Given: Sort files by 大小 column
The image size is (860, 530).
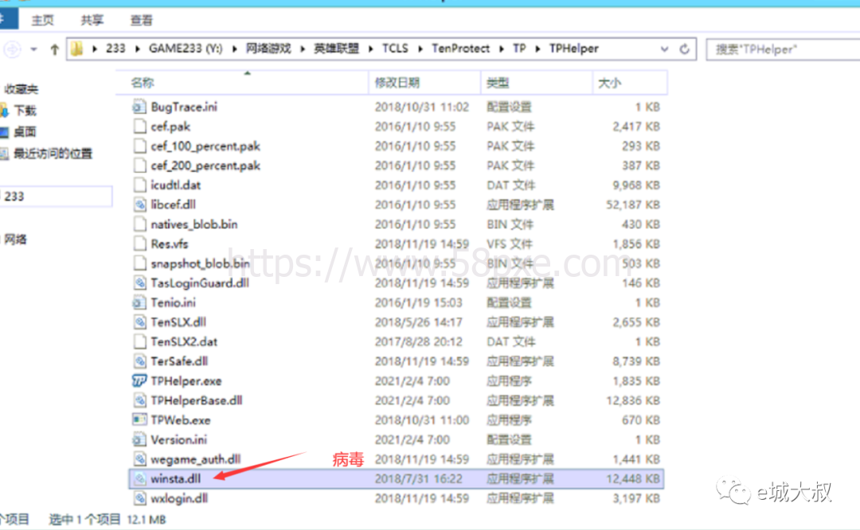Looking at the screenshot, I should 630,83.
